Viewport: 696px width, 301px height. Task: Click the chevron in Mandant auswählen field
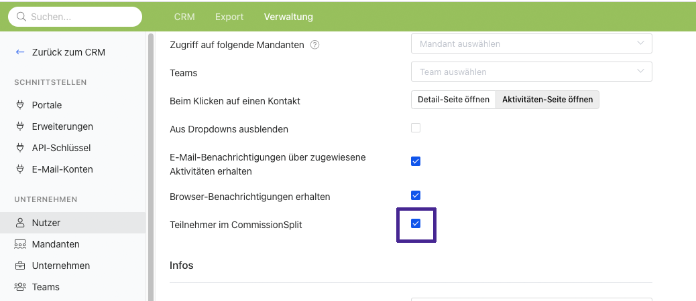pyautogui.click(x=640, y=43)
